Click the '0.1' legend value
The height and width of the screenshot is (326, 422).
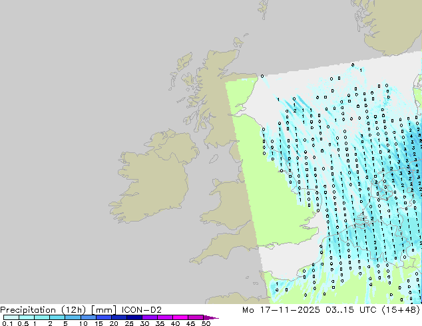click(x=7, y=323)
